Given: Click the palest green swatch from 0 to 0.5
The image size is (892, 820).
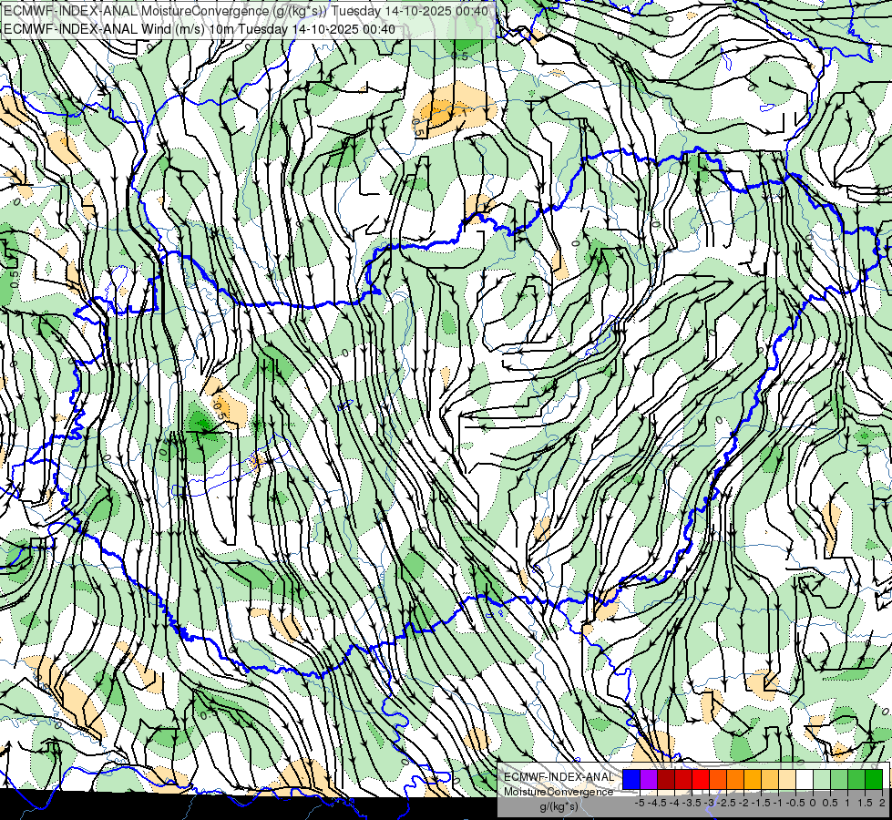Looking at the screenshot, I should point(822,779).
